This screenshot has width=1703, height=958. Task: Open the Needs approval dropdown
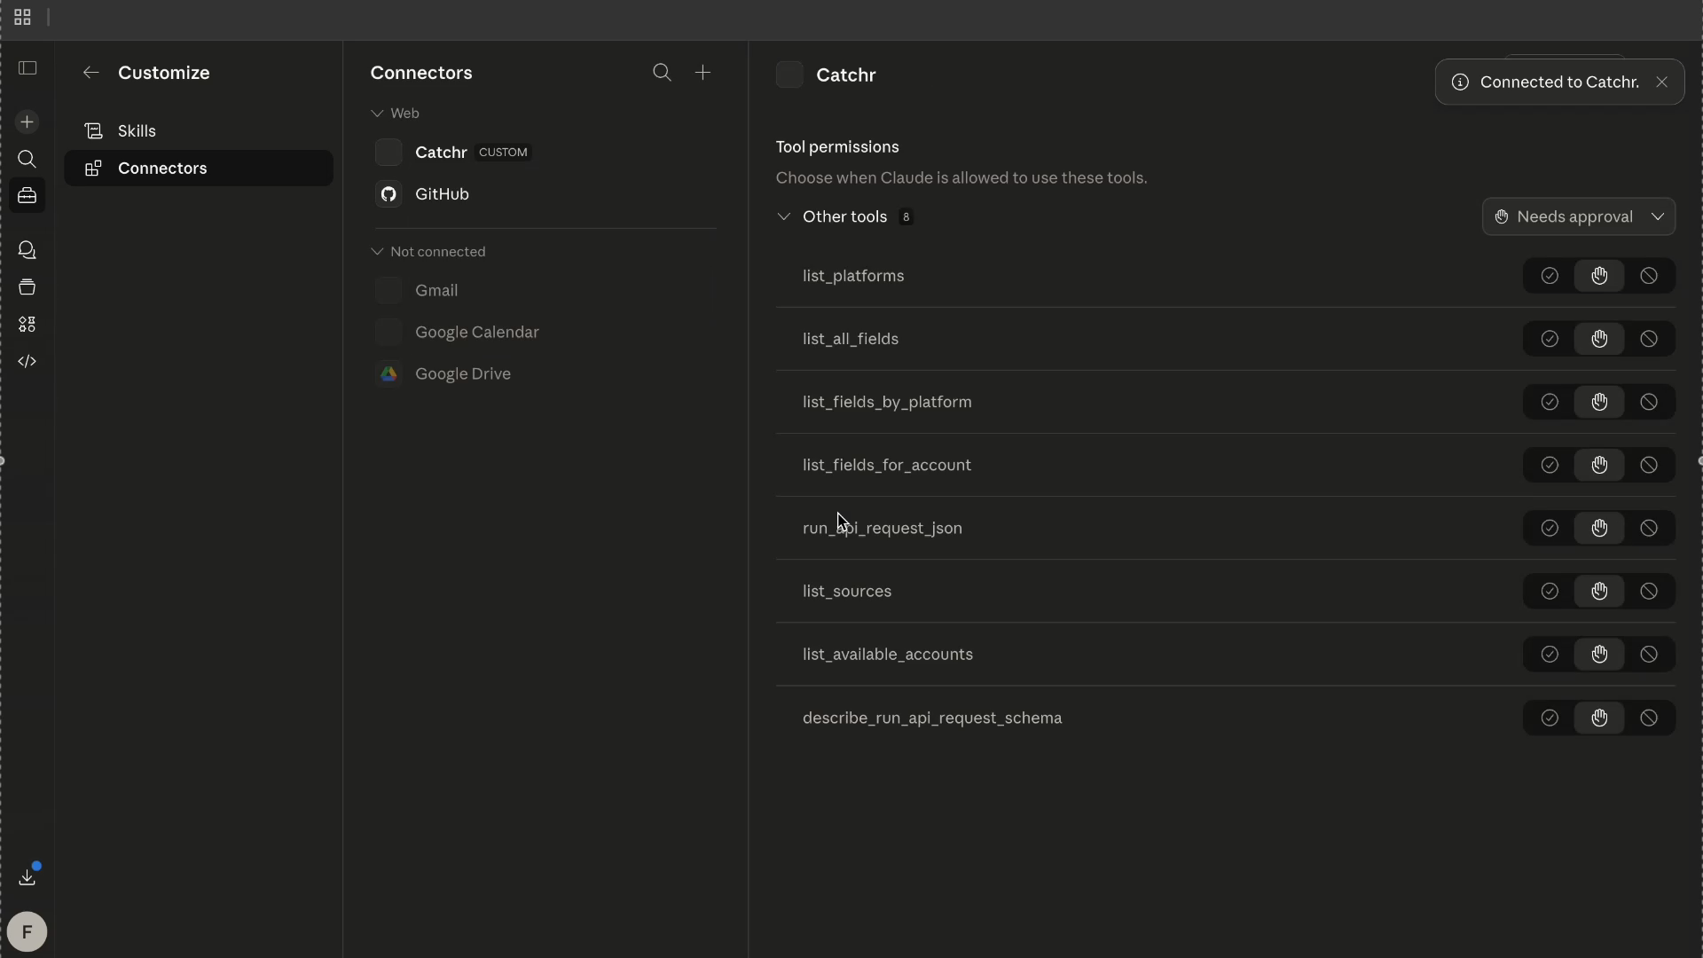(x=1579, y=216)
